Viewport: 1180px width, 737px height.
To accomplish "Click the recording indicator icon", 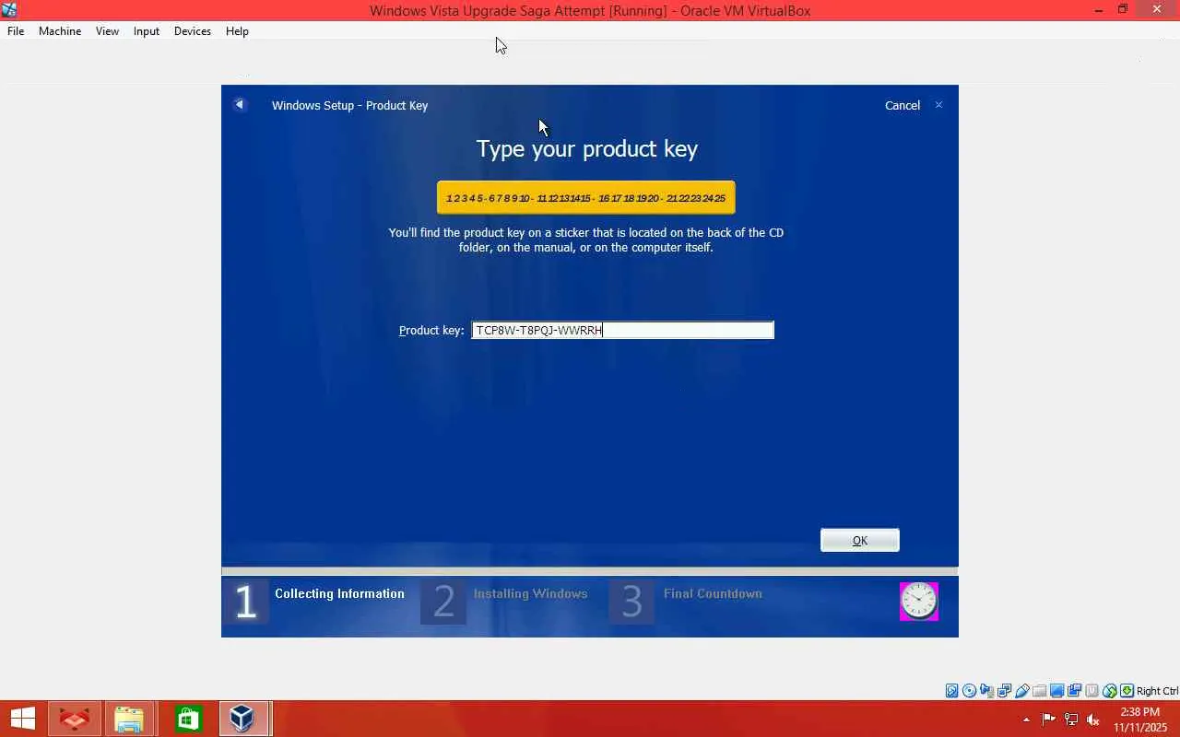I will coord(1075,691).
